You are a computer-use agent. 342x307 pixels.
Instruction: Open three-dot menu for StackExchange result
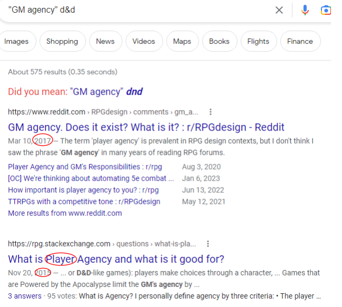pos(208,244)
